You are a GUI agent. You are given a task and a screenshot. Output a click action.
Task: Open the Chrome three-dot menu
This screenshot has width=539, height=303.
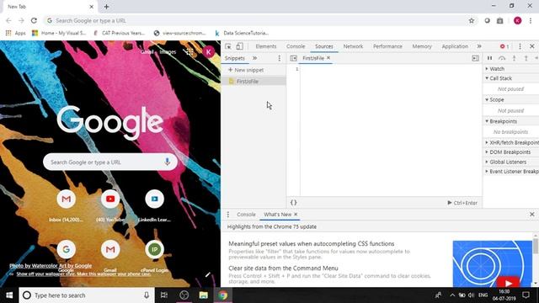coord(531,20)
